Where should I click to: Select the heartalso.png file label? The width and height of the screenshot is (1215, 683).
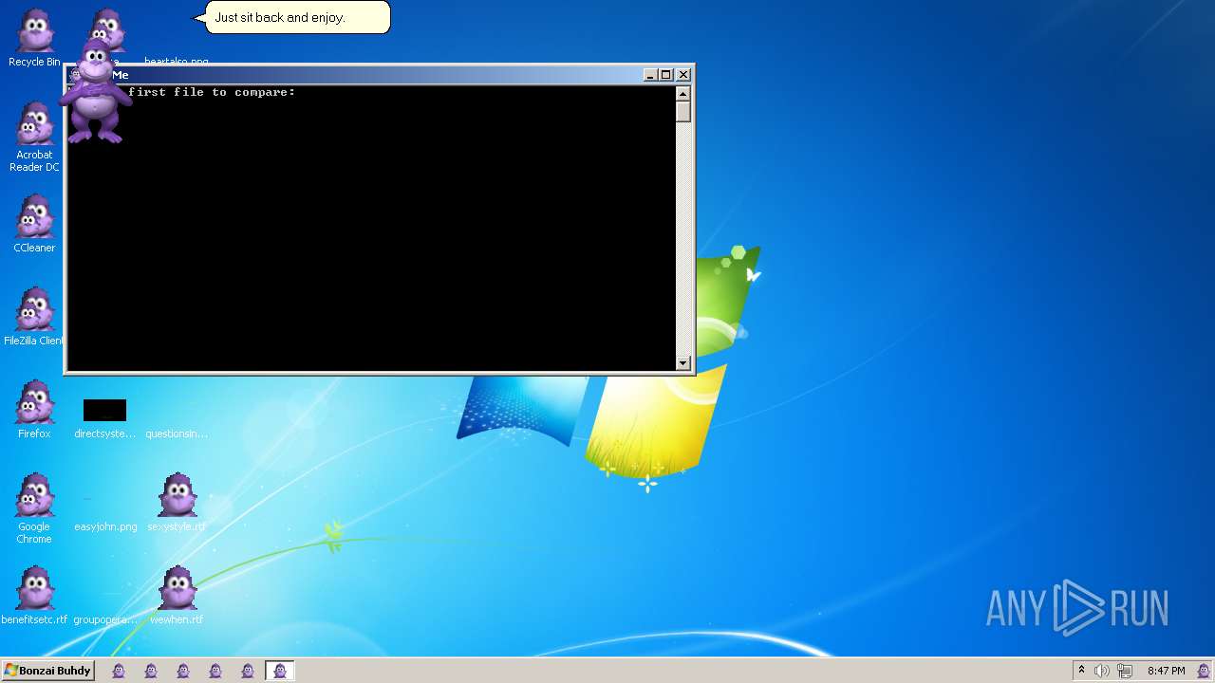click(x=177, y=62)
